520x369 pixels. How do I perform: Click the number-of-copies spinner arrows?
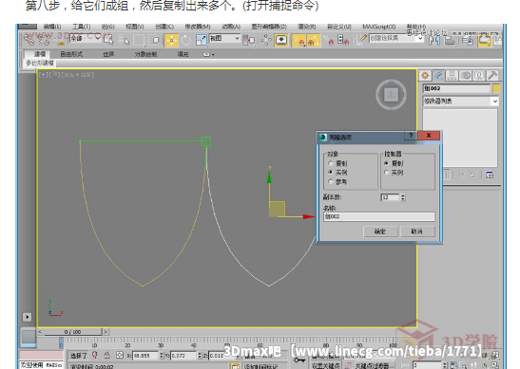(x=403, y=197)
